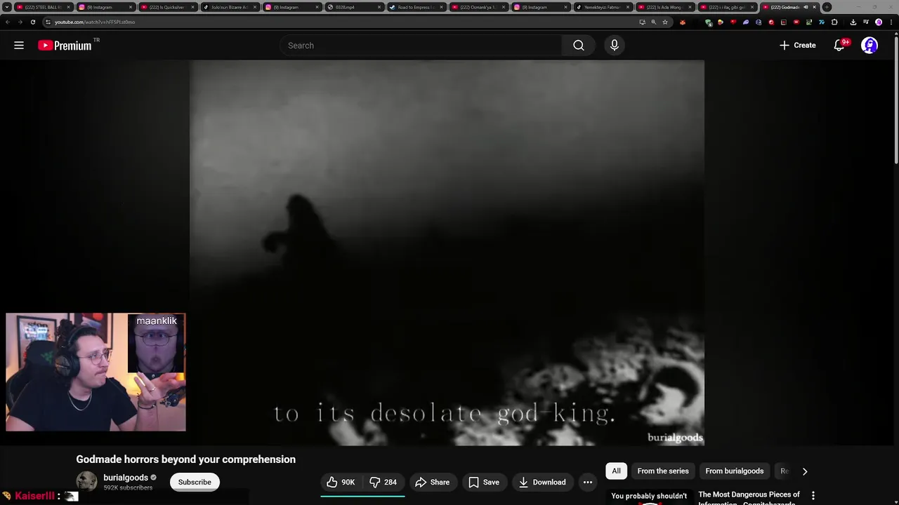Image resolution: width=899 pixels, height=505 pixels.
Task: Open You probably shouldn't video thumbnail
Action: [x=650, y=497]
